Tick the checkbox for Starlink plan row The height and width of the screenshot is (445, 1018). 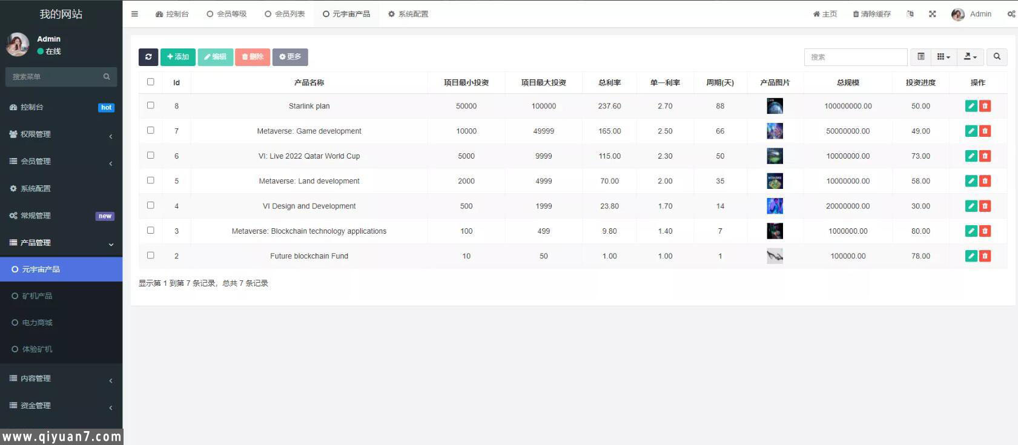[x=151, y=105]
